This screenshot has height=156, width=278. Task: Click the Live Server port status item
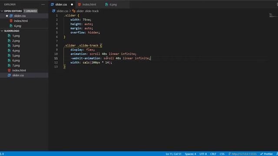click(242, 154)
